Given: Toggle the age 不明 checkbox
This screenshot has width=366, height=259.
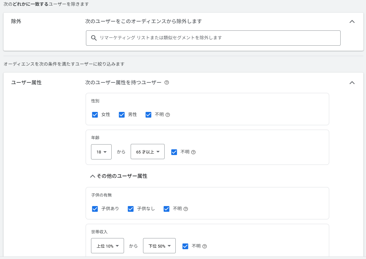Looking at the screenshot, I should point(174,152).
